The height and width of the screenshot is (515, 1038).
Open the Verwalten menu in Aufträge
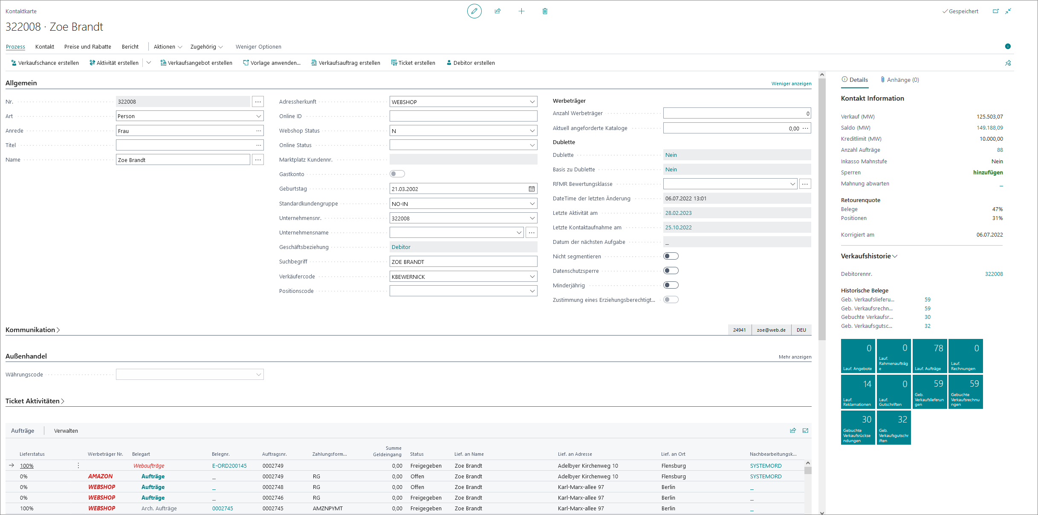[x=66, y=431]
